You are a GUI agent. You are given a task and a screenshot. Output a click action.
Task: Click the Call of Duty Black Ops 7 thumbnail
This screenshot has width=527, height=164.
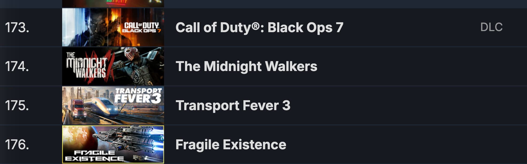coord(112,27)
